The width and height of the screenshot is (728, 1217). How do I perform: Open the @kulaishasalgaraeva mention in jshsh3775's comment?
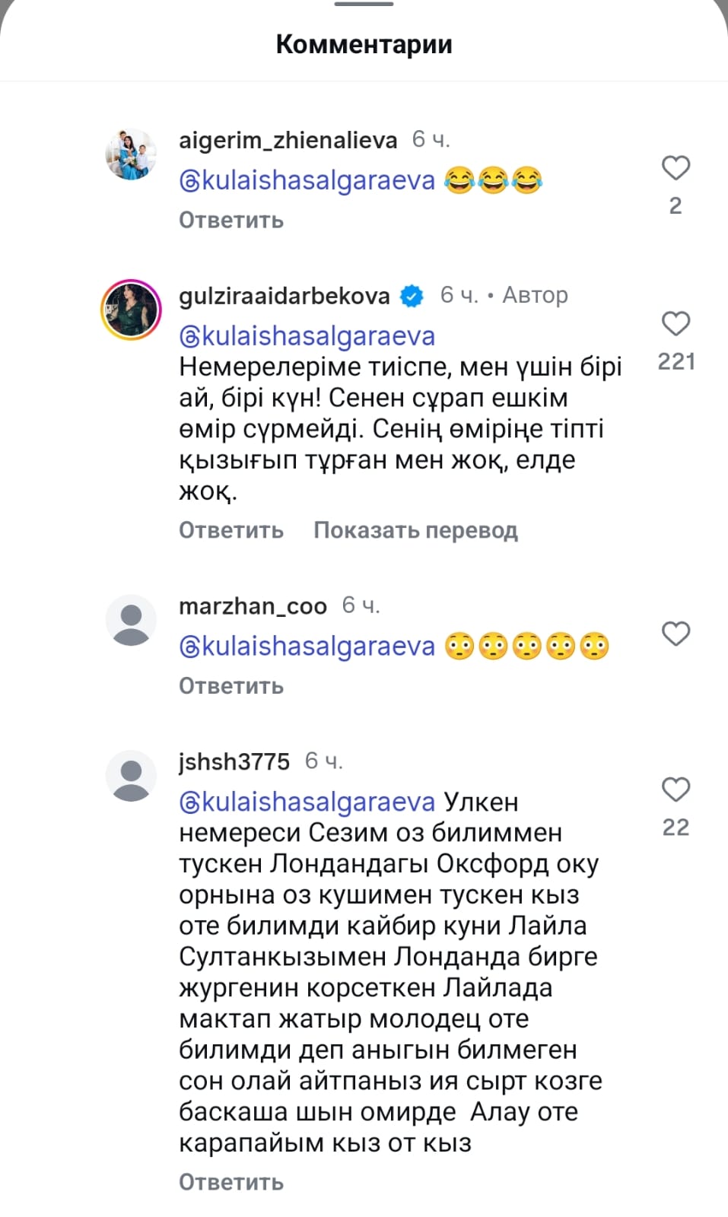[307, 802]
